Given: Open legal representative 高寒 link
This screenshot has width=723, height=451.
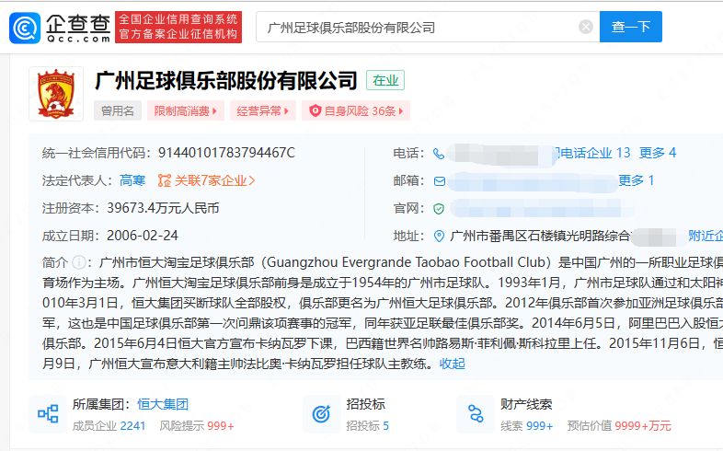Looking at the screenshot, I should tap(132, 180).
